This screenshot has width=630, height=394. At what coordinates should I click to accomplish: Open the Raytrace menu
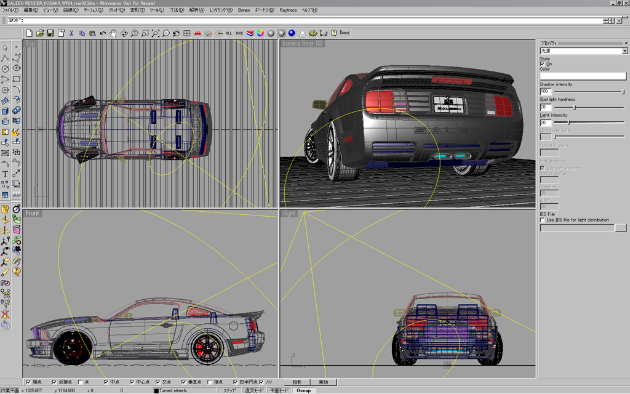click(288, 10)
